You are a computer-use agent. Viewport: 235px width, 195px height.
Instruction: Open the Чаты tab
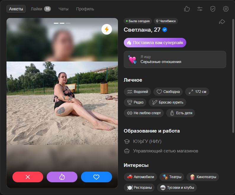click(63, 9)
